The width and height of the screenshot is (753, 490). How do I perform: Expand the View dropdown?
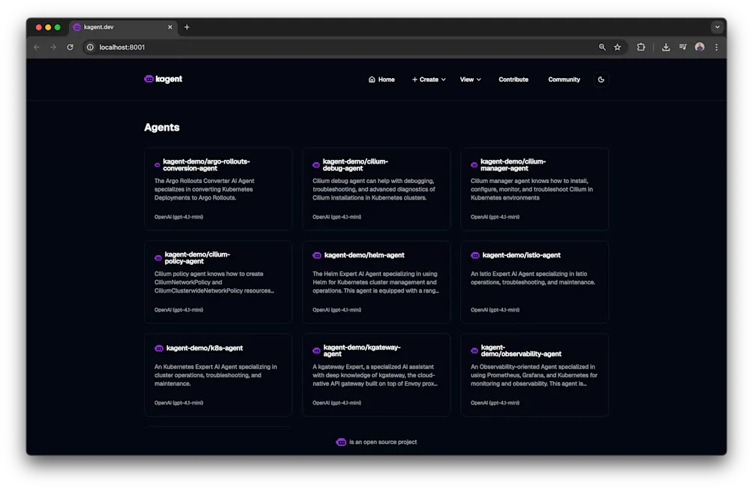469,79
